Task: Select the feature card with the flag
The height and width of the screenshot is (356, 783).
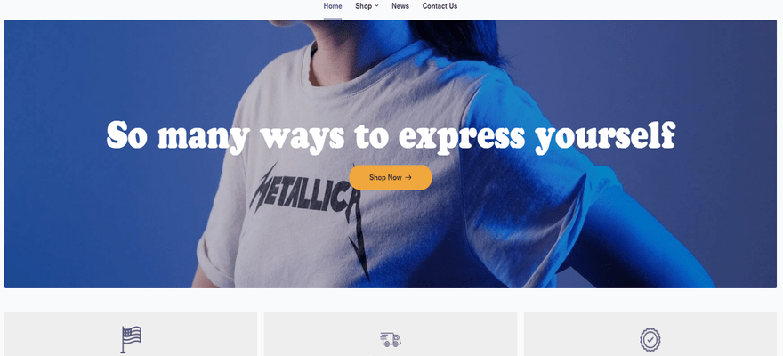Action: (x=131, y=334)
